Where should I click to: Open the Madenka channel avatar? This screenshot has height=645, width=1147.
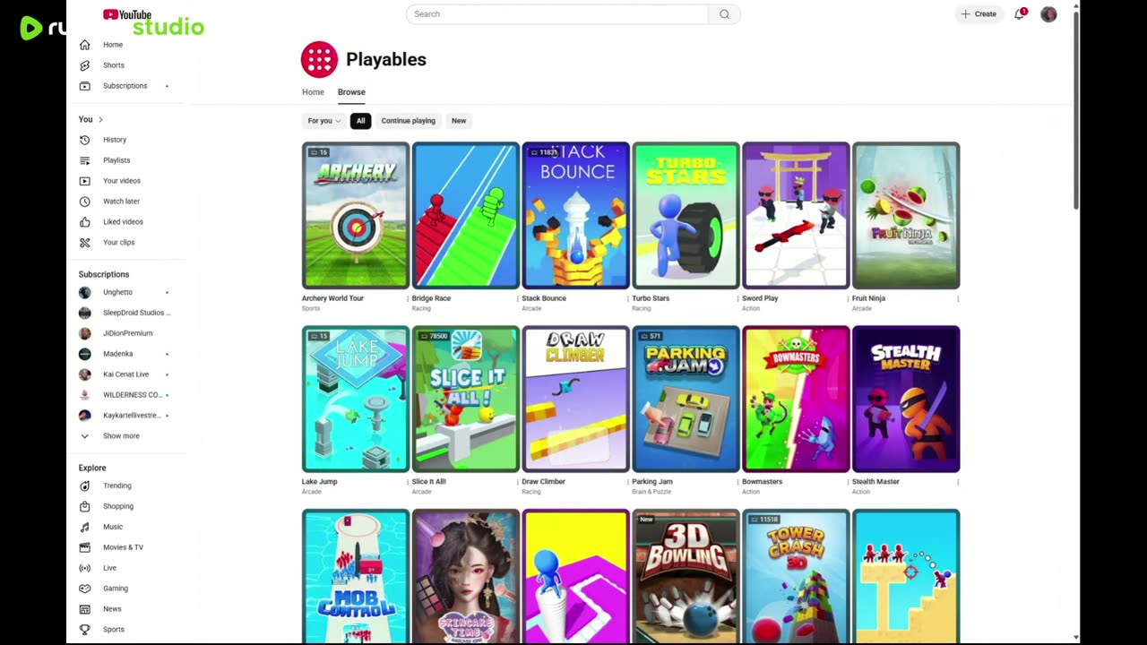tap(84, 354)
